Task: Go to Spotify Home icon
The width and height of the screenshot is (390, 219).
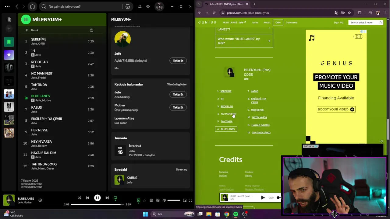Action: (x=32, y=6)
